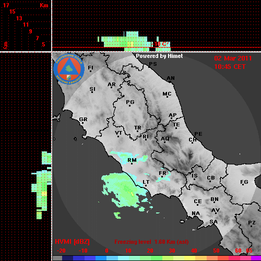
Task: Click the PZ city label on map
Action: 252,223
